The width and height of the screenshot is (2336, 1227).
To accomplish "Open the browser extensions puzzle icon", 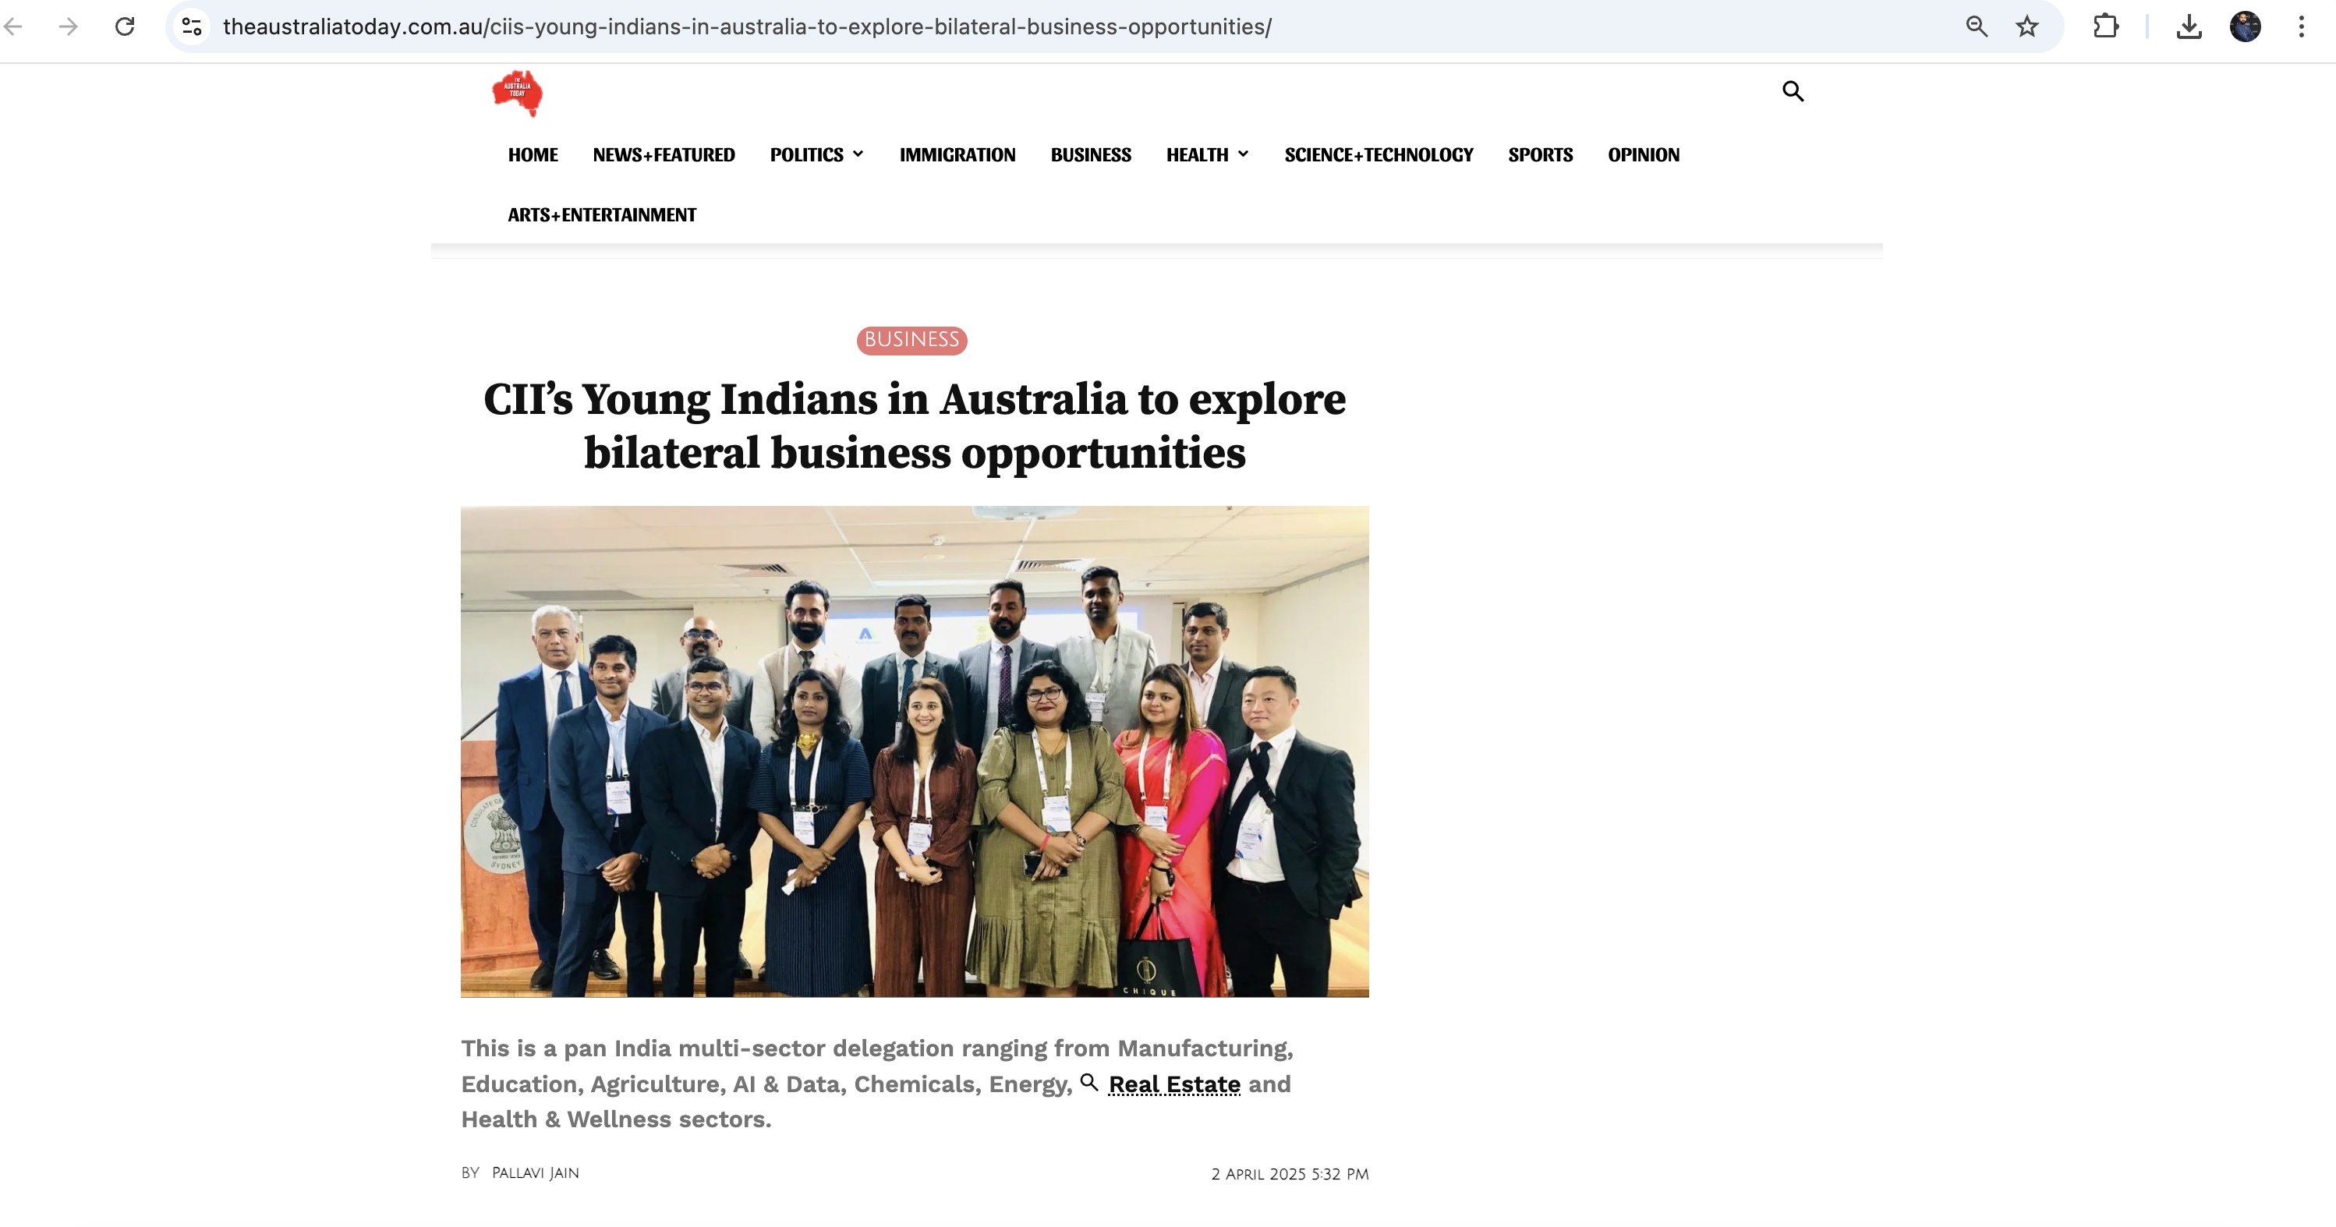I will (x=2106, y=27).
